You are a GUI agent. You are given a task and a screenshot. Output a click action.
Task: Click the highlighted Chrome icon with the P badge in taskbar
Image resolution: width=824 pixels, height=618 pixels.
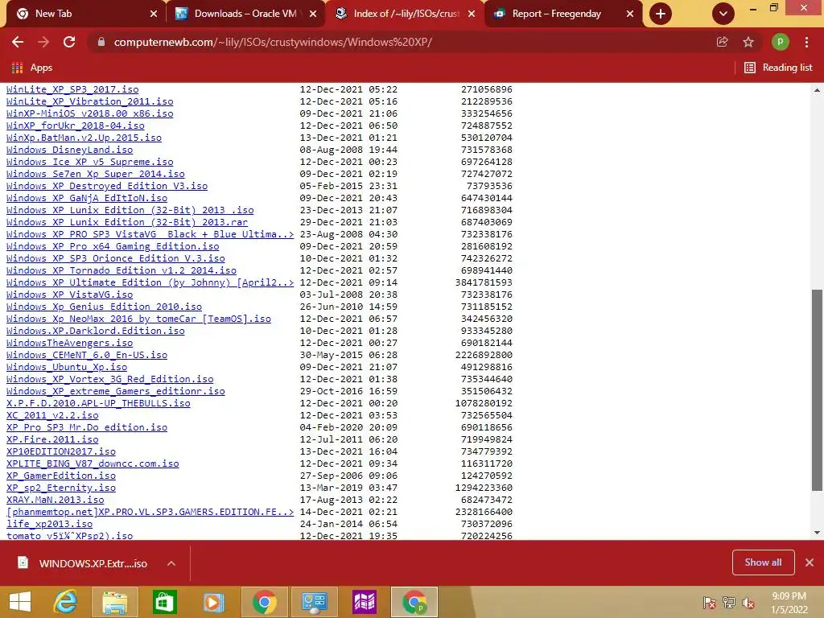414,602
